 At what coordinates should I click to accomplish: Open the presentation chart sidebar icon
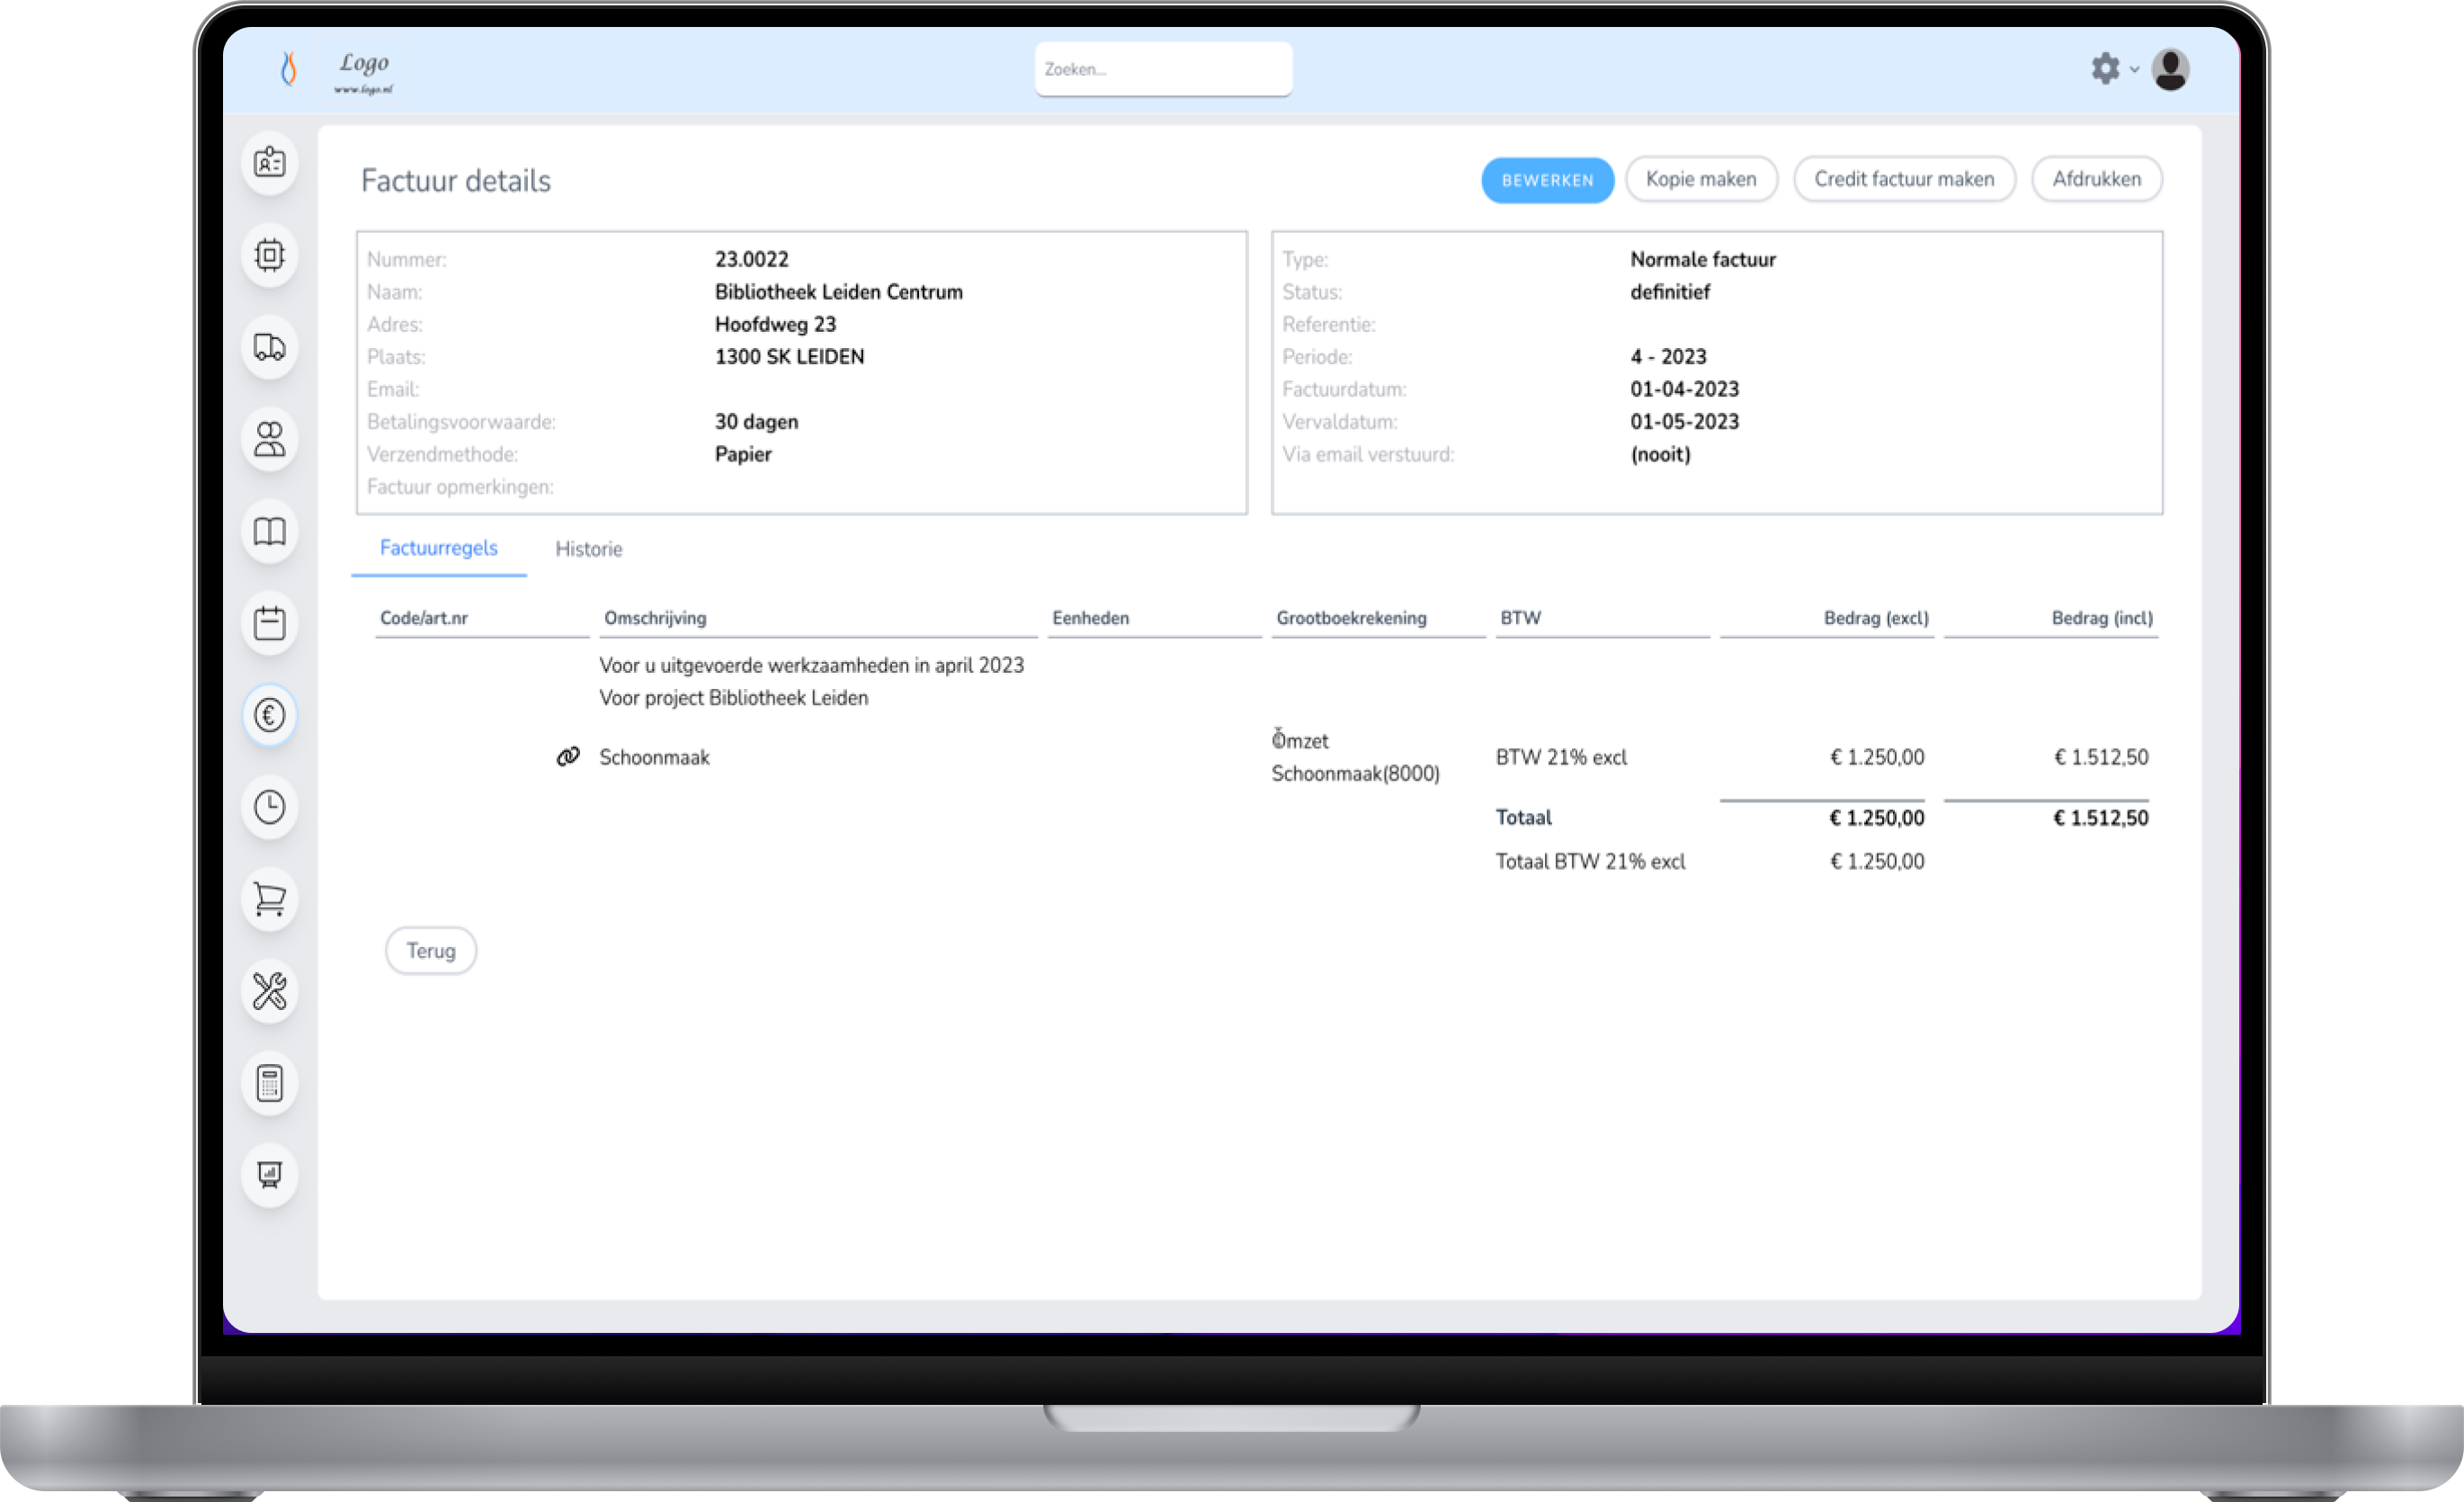(269, 1174)
